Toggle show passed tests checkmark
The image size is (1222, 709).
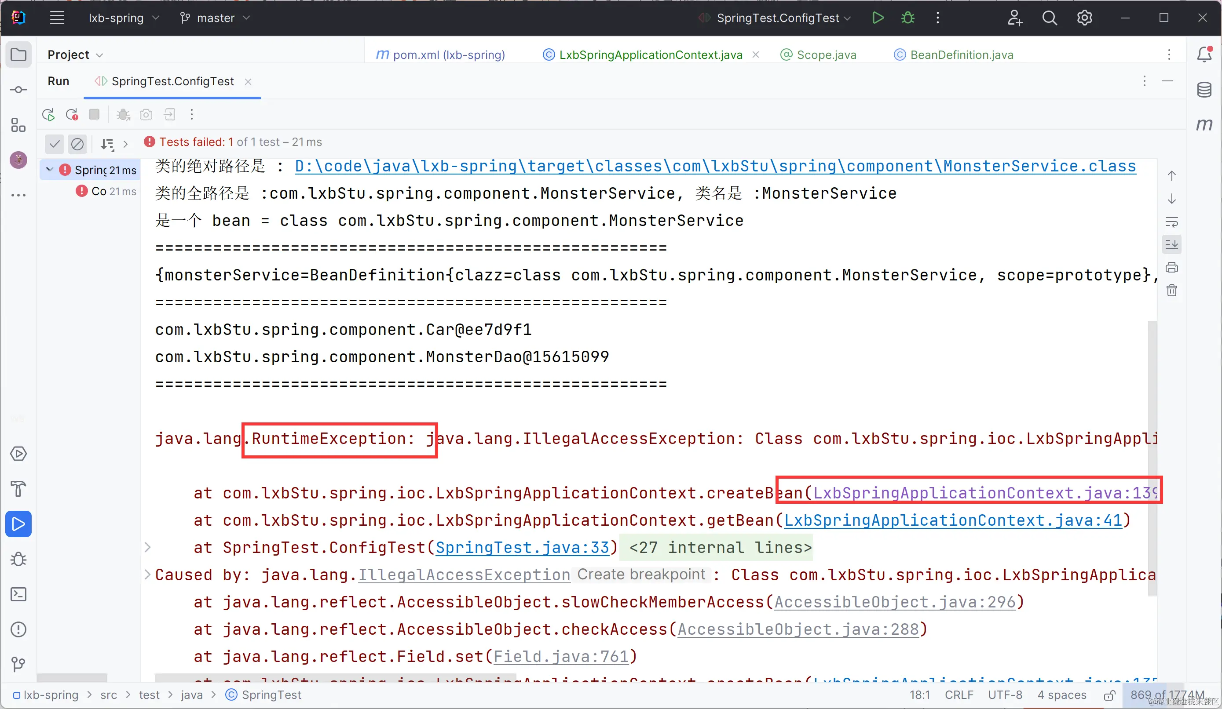point(54,143)
